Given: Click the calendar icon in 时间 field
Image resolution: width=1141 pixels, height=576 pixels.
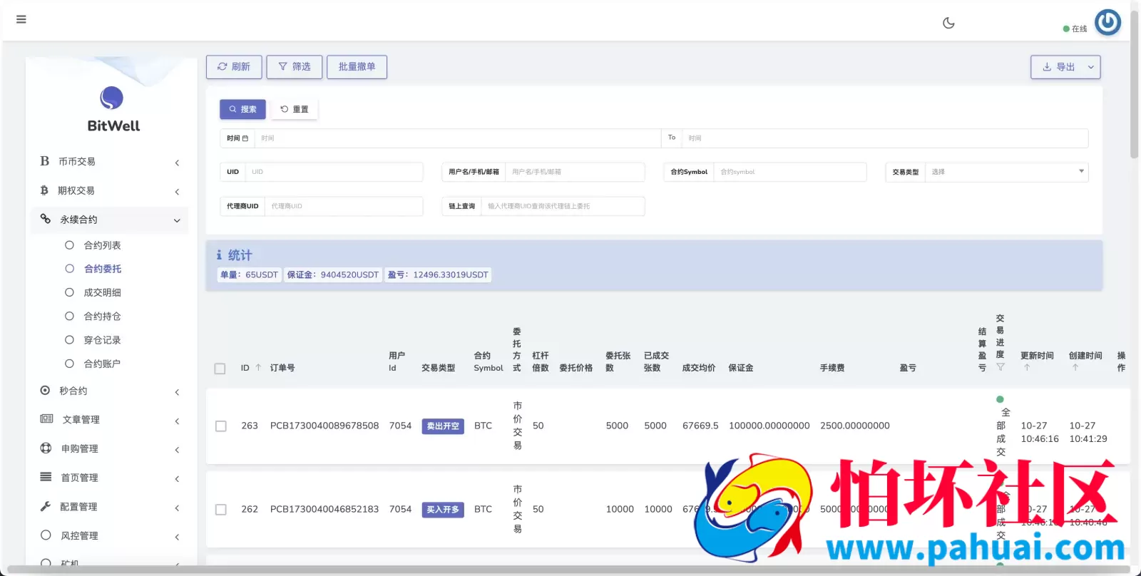Looking at the screenshot, I should click(245, 138).
